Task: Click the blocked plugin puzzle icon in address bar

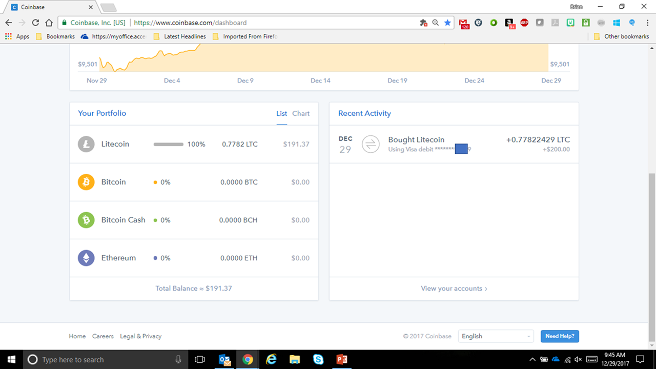Action: (x=423, y=23)
